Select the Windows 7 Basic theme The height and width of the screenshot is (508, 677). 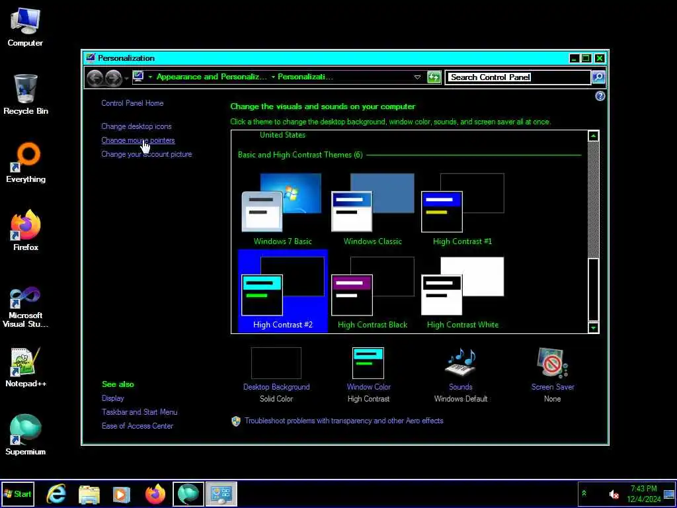[x=283, y=209]
